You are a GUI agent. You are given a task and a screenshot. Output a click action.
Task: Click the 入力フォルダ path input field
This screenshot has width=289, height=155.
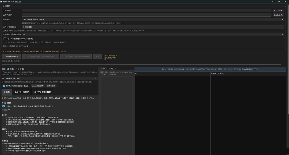click(146, 10)
